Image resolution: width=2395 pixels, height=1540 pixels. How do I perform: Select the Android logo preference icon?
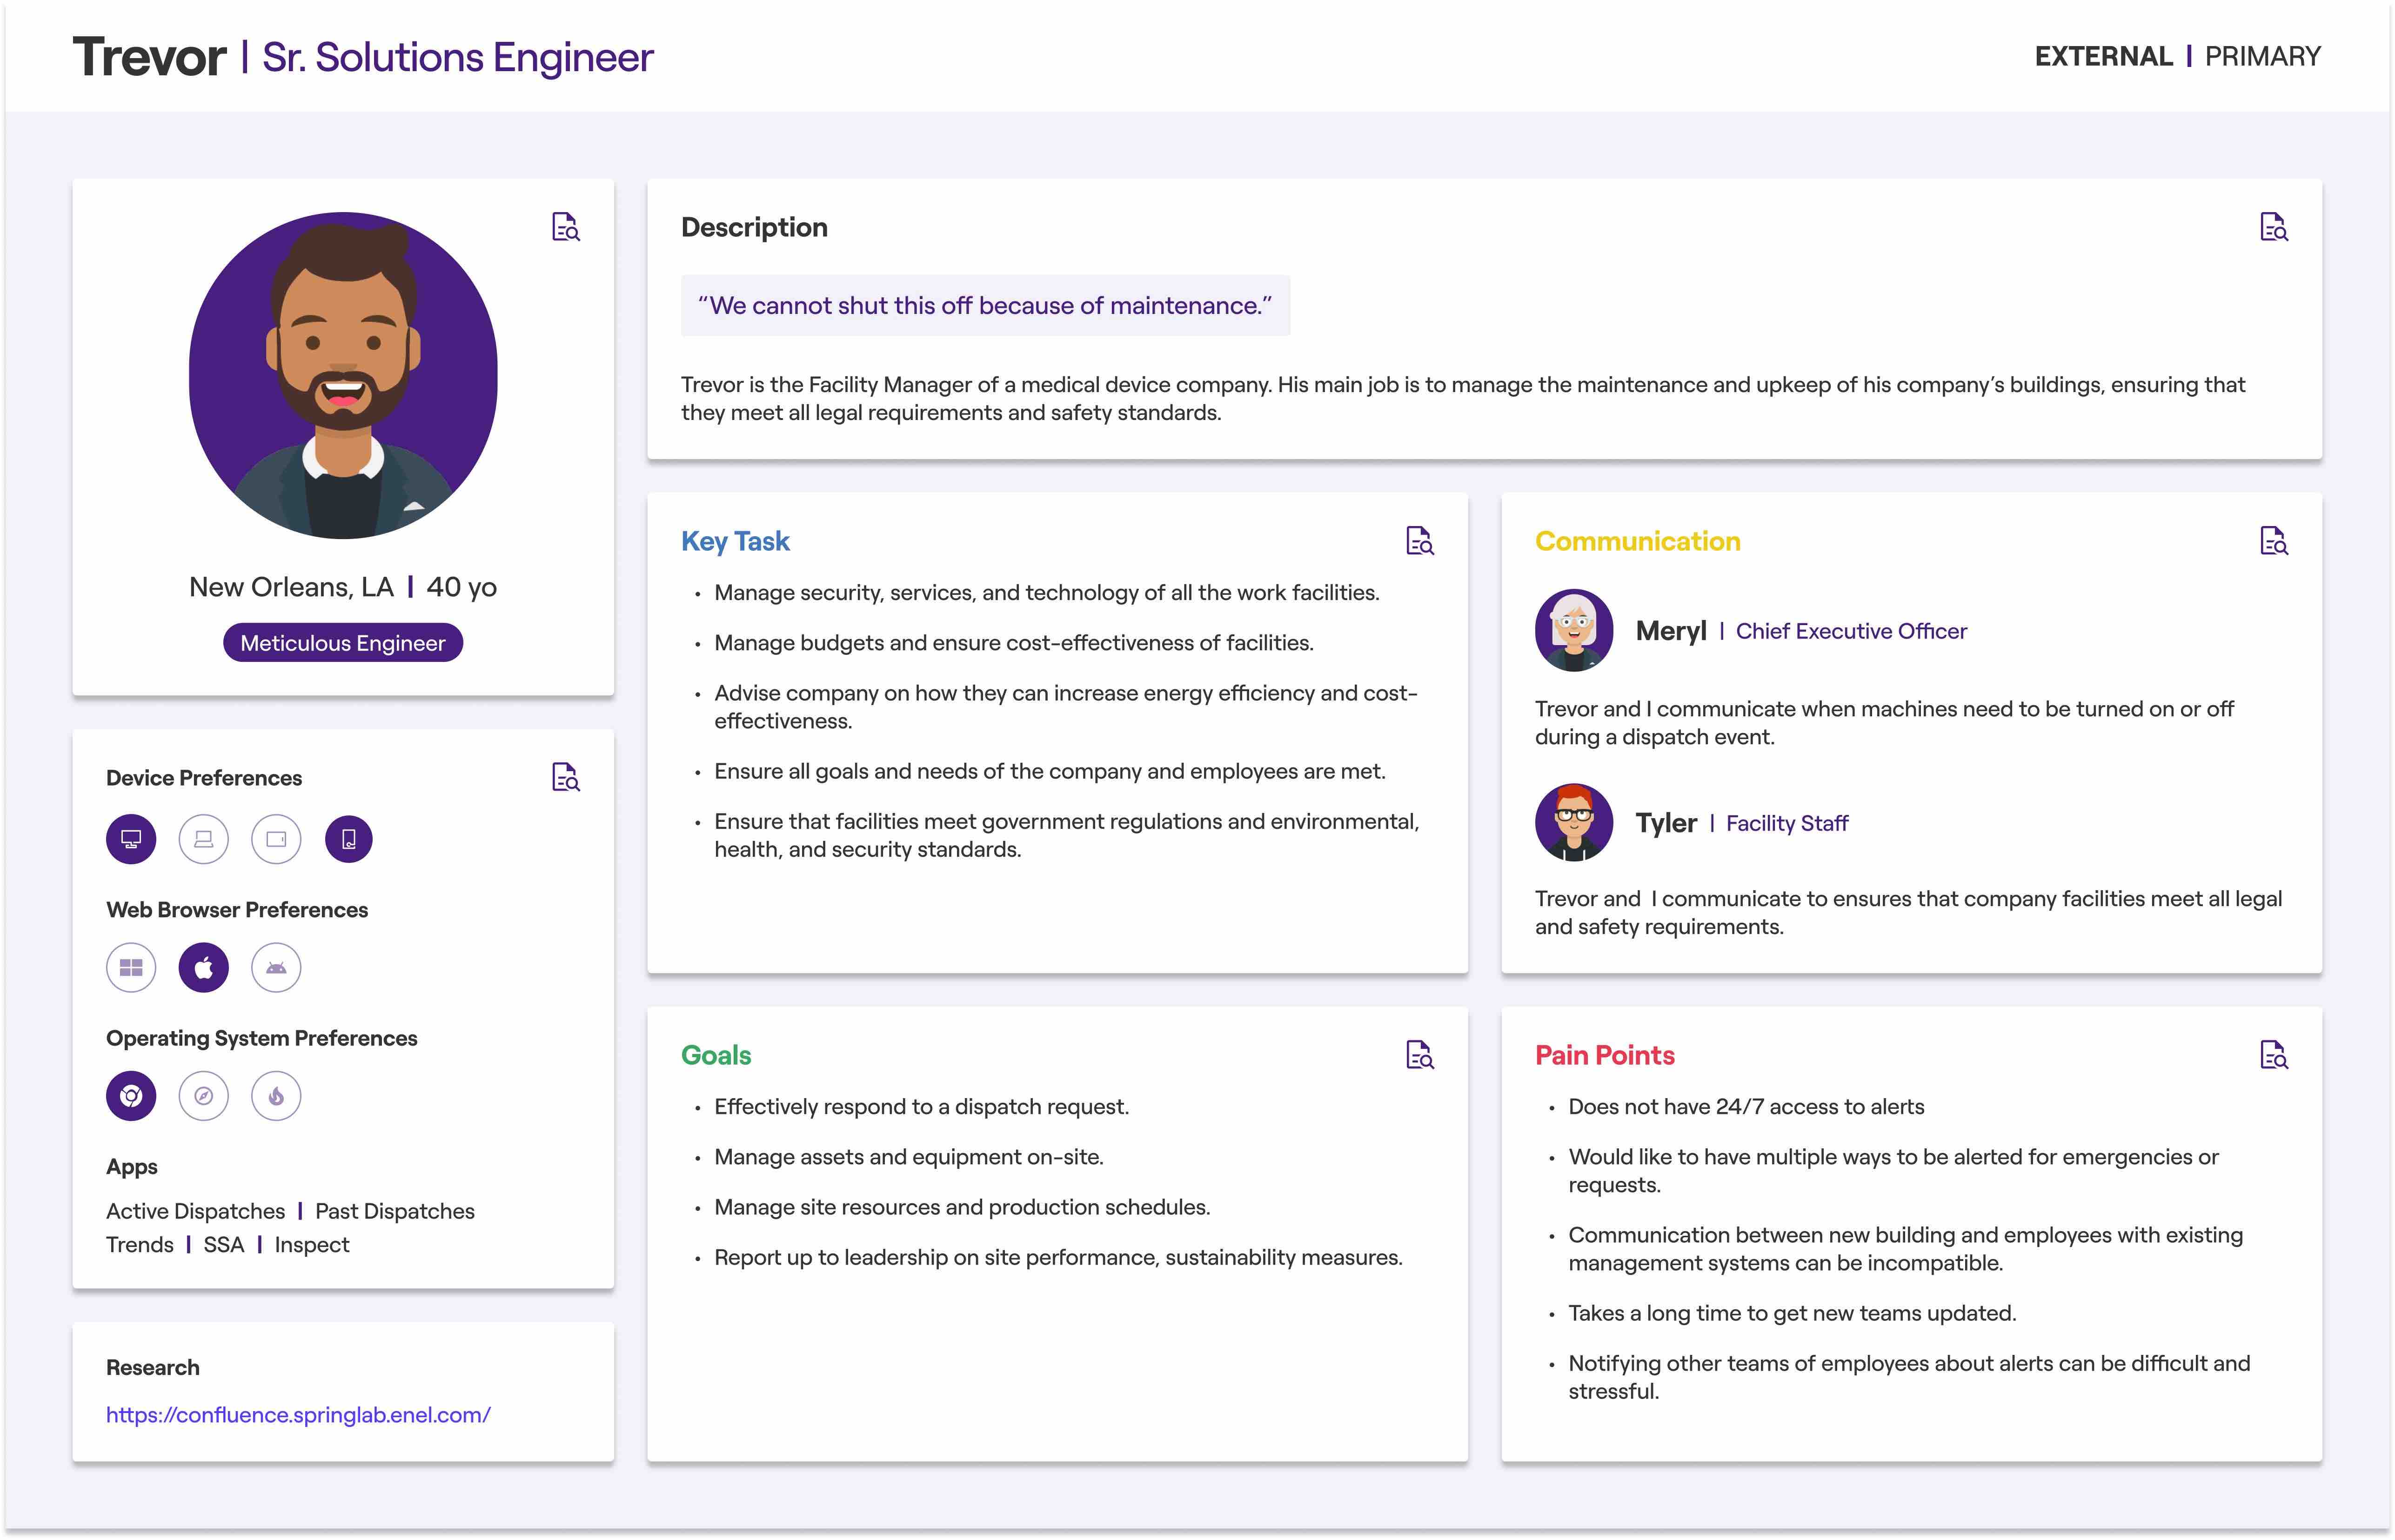coord(277,968)
